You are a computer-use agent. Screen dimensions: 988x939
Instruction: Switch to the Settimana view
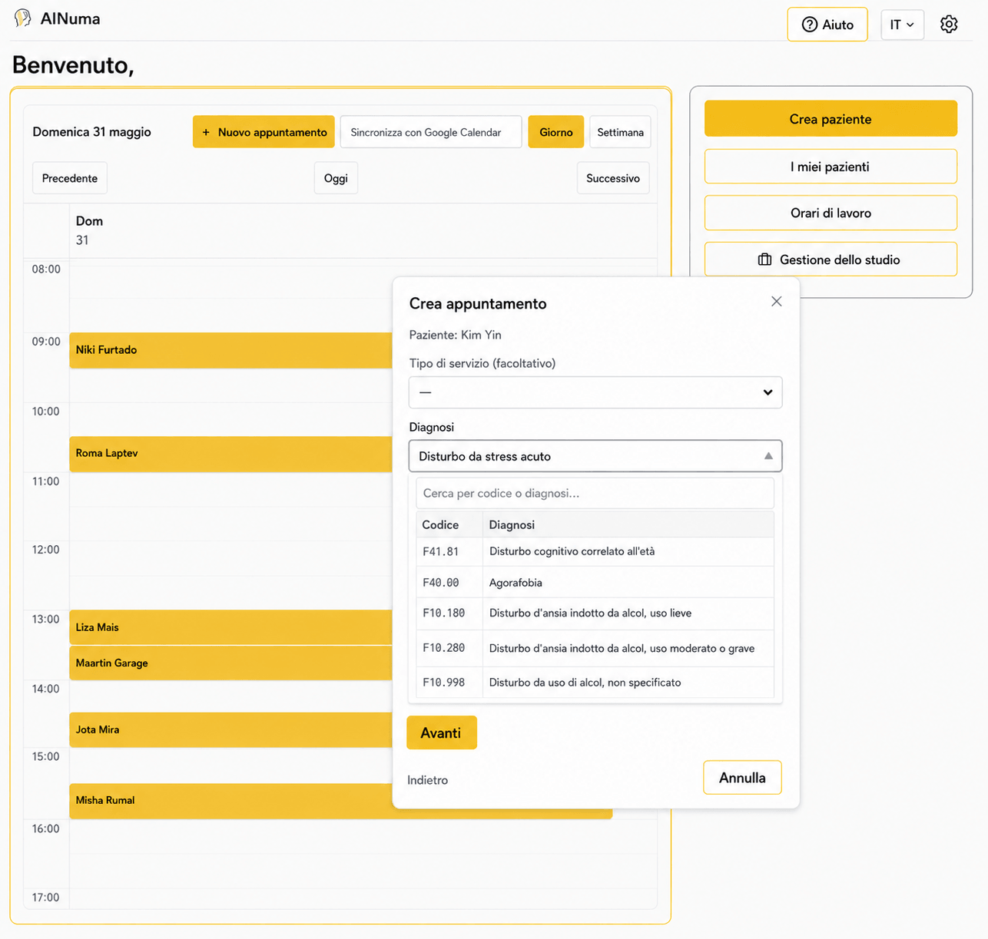620,132
